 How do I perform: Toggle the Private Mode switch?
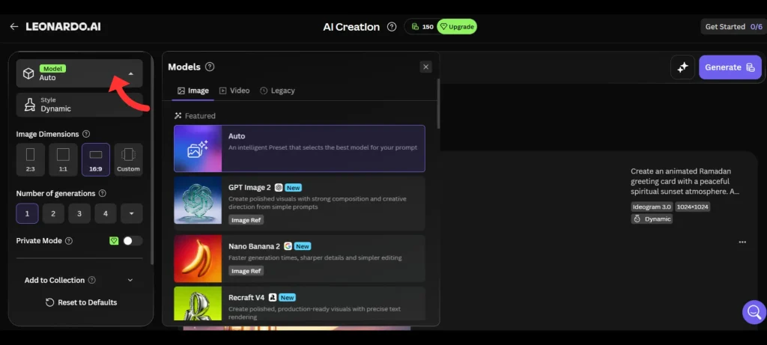[x=133, y=240]
